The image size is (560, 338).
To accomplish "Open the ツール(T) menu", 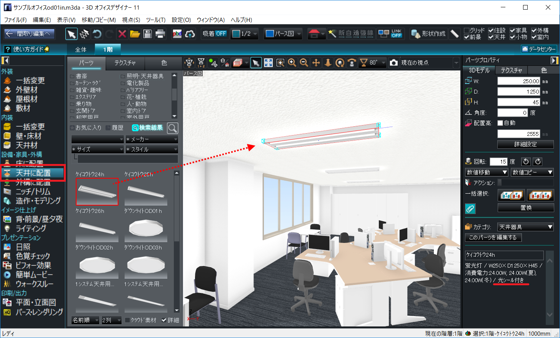I will [155, 20].
